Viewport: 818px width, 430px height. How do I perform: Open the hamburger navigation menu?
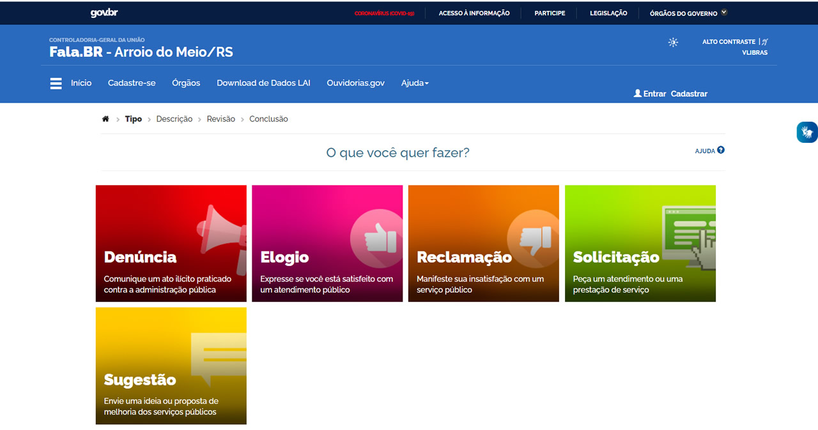(x=56, y=83)
